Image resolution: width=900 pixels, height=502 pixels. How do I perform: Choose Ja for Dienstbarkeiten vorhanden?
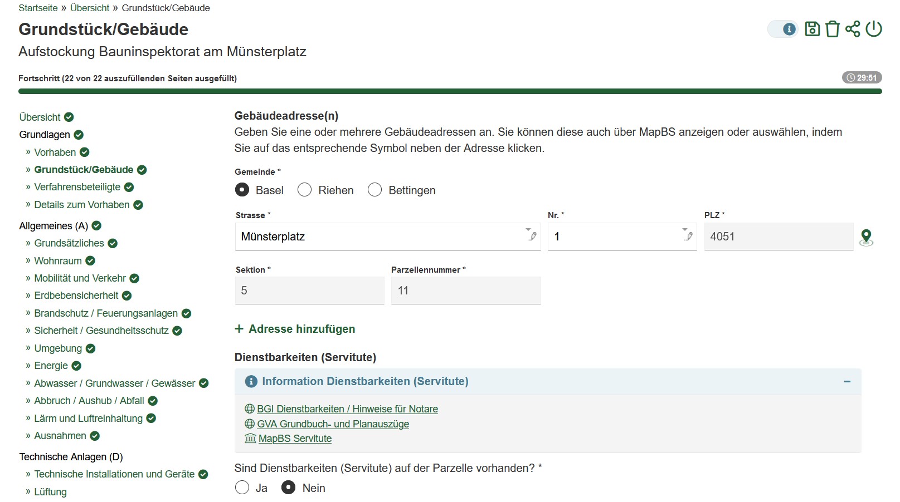(x=242, y=488)
